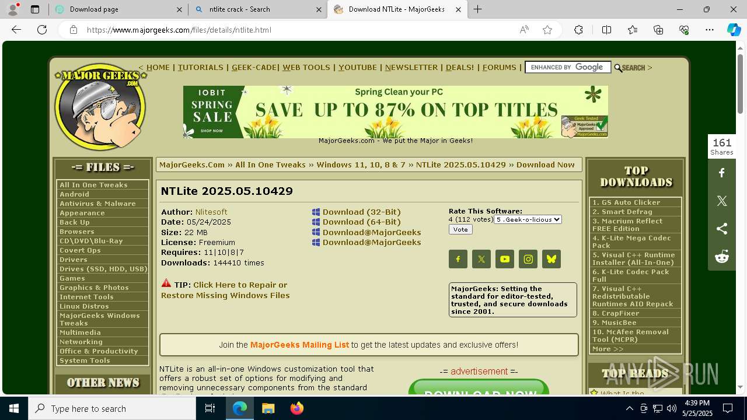Click the Google custom search field
Viewport: 747px width, 420px height.
[x=568, y=67]
